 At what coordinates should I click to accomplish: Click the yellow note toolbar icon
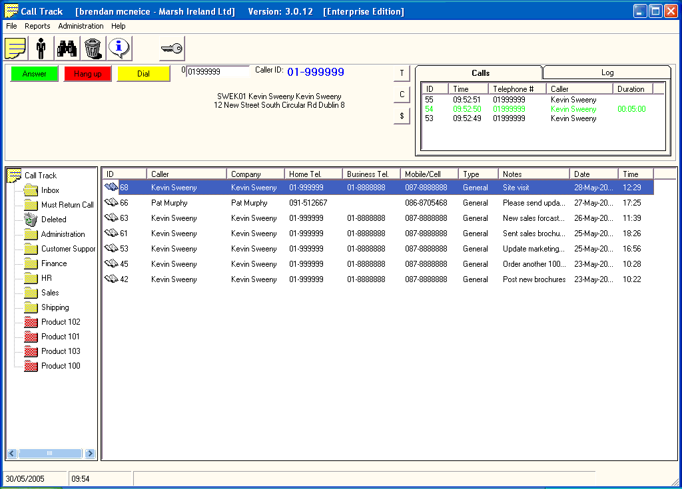[x=16, y=49]
